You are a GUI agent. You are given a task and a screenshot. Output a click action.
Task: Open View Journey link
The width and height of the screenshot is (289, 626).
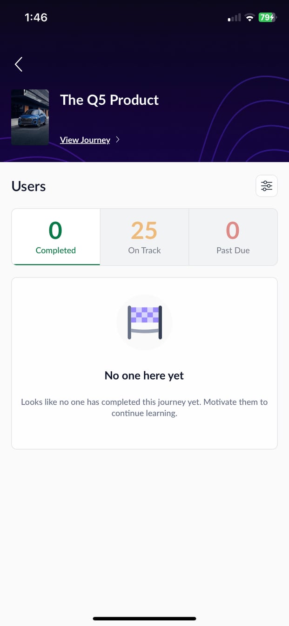(x=85, y=140)
